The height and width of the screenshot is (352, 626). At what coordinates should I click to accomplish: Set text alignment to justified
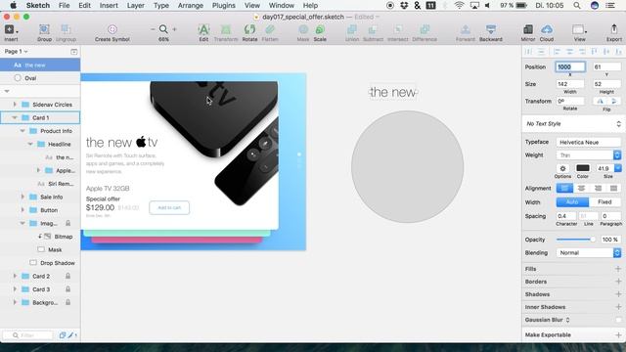613,188
